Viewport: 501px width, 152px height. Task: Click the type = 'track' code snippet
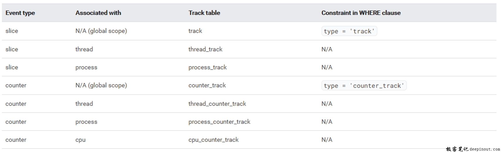click(349, 31)
